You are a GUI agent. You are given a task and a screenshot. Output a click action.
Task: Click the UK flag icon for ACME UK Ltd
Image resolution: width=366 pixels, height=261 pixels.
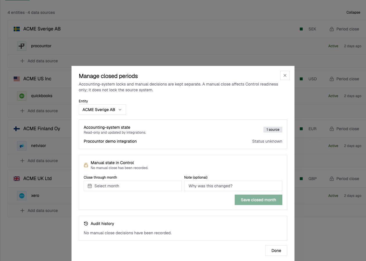pos(17,179)
